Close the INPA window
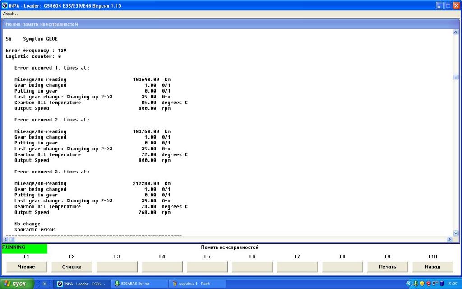Screen dimensions: 462x289 point(456,5)
